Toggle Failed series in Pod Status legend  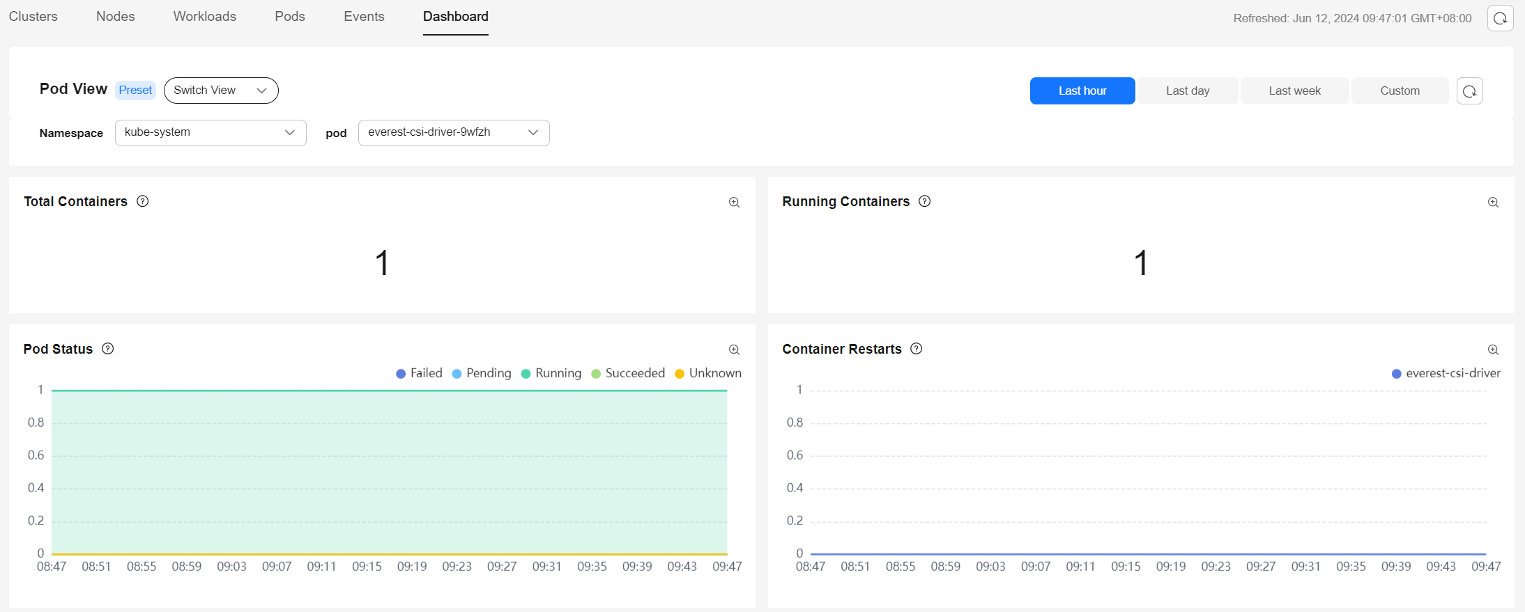419,373
